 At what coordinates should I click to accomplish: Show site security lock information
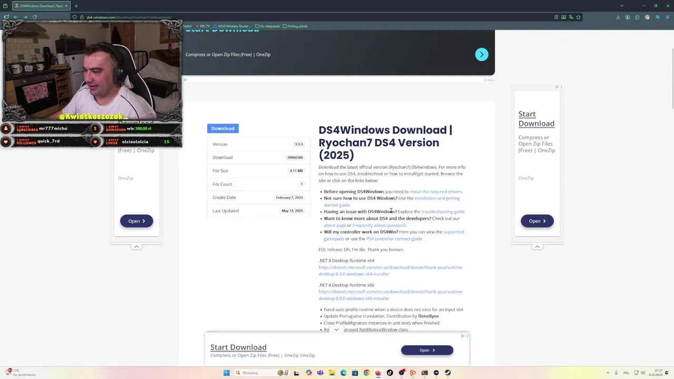81,17
